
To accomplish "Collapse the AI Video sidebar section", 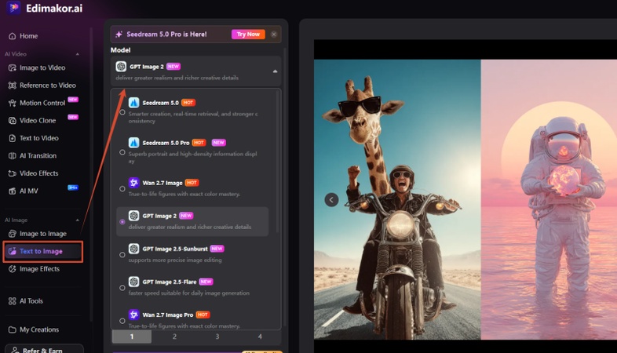I will (x=78, y=54).
